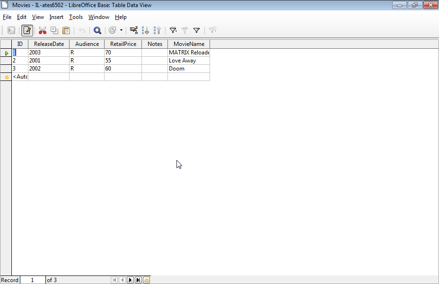Viewport: 439px width, 284px height.
Task: Click RetailPrice cell with 70
Action: coord(123,53)
